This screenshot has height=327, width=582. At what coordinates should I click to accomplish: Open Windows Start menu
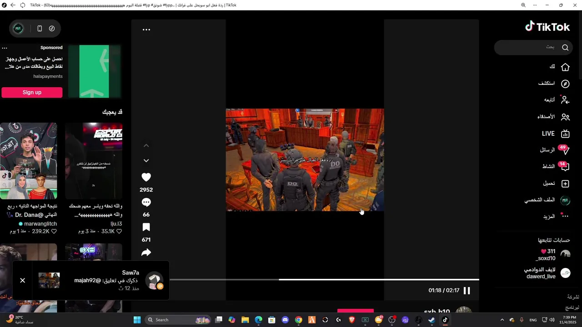click(x=137, y=320)
